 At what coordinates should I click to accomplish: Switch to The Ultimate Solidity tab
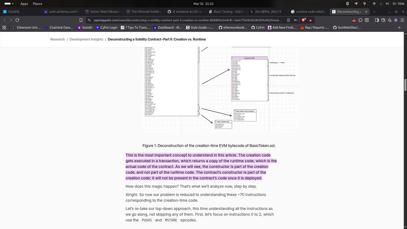pyautogui.click(x=144, y=12)
